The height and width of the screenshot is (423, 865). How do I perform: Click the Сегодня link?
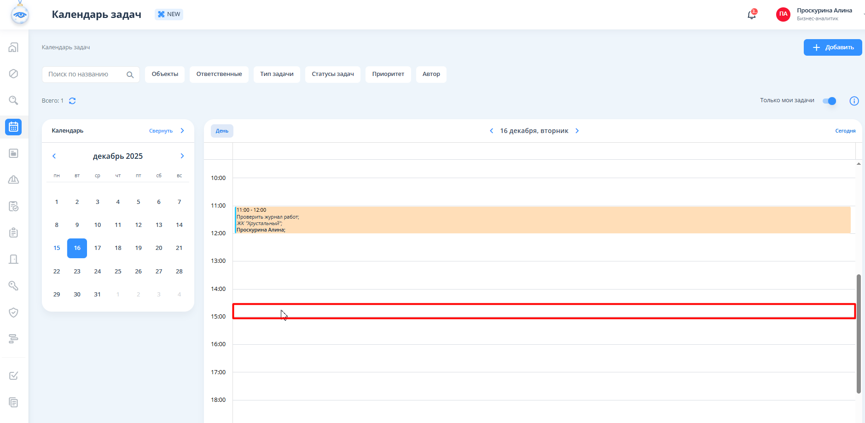pos(845,131)
